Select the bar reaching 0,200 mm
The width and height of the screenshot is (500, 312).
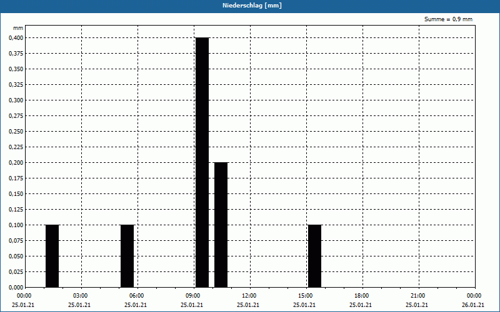click(221, 225)
